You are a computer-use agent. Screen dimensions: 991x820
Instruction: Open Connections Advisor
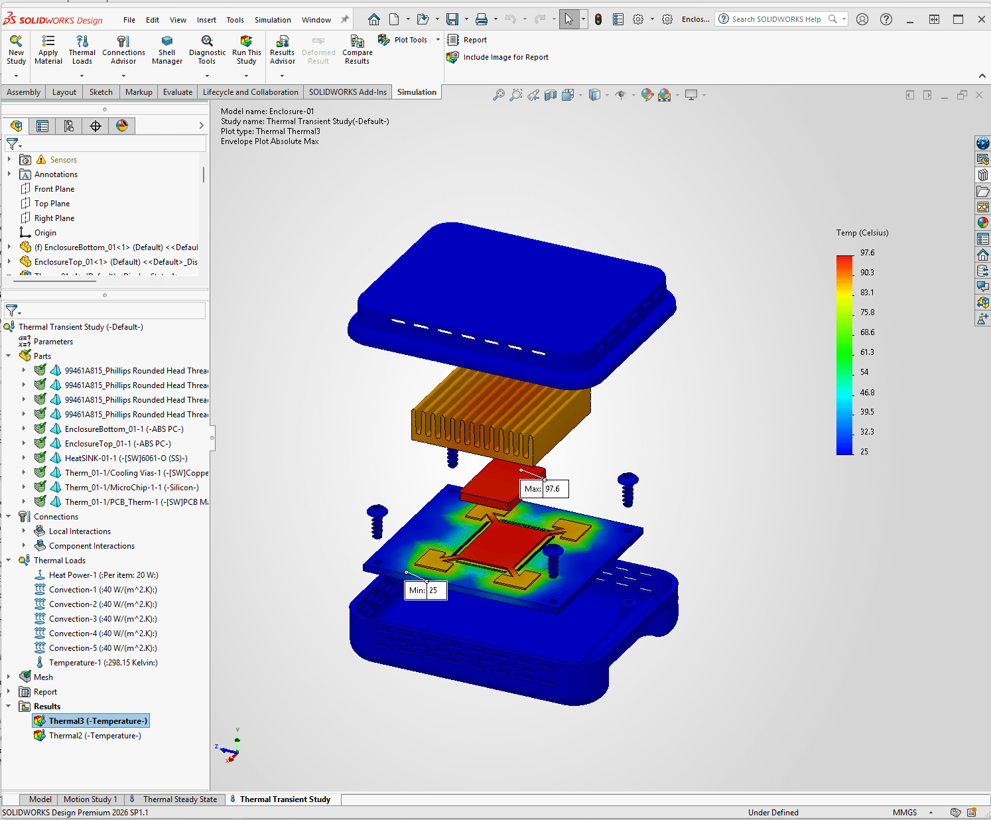click(x=123, y=50)
